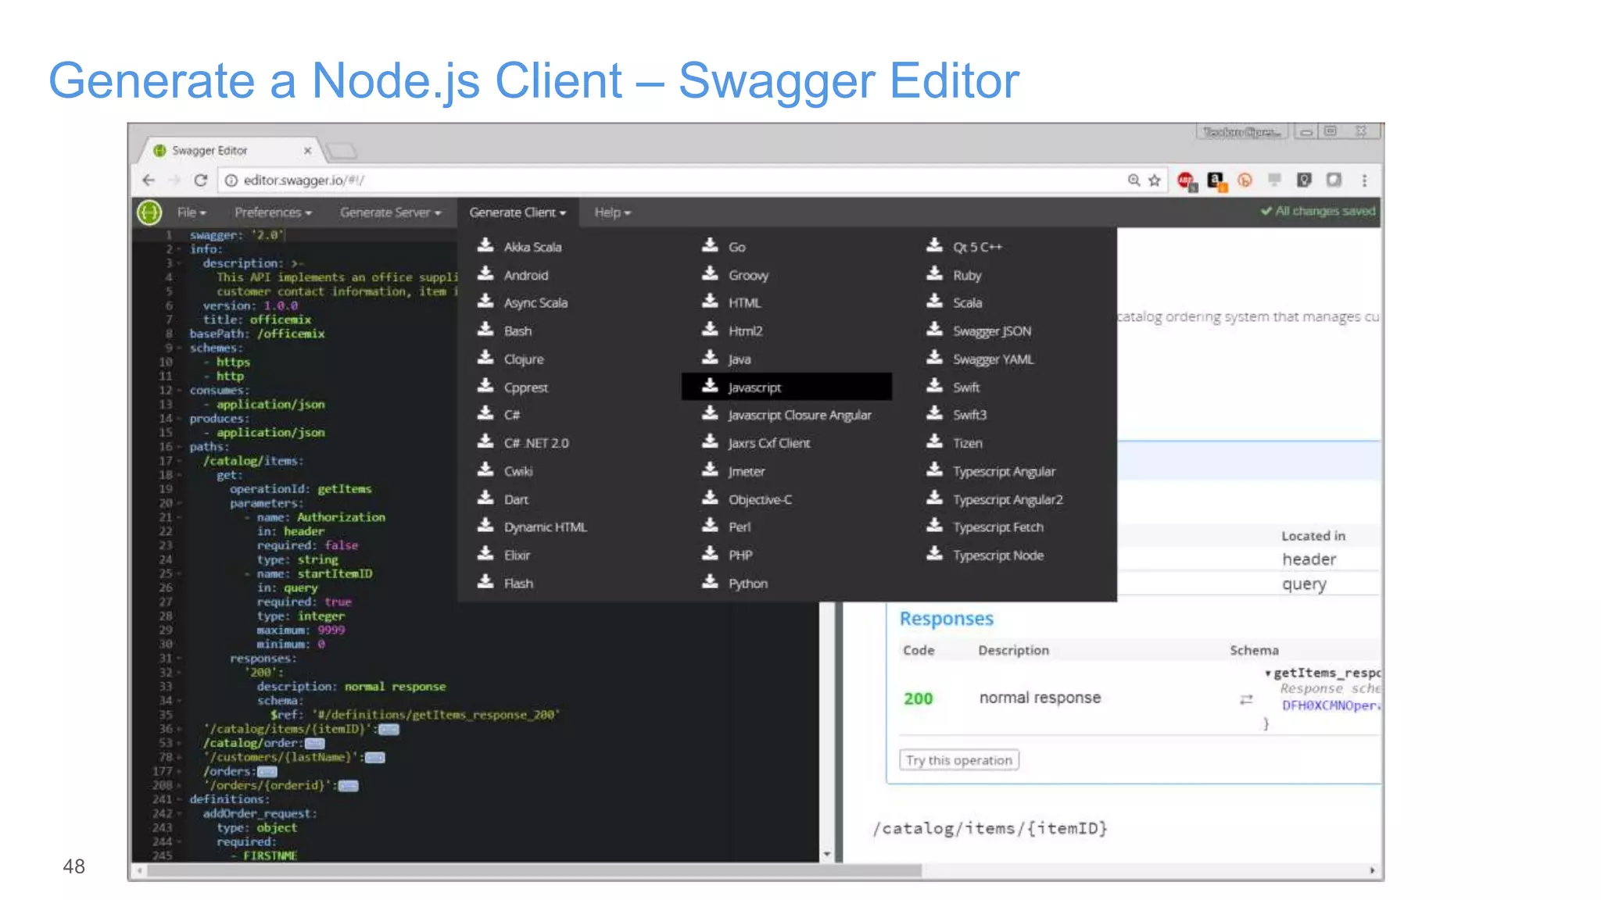Click Try this operation button
Image resolution: width=1601 pixels, height=900 pixels.
pyautogui.click(x=959, y=760)
